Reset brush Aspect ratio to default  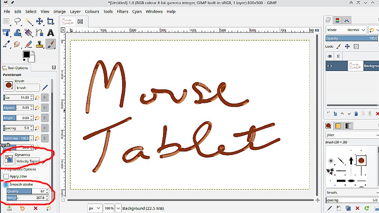coord(37,108)
